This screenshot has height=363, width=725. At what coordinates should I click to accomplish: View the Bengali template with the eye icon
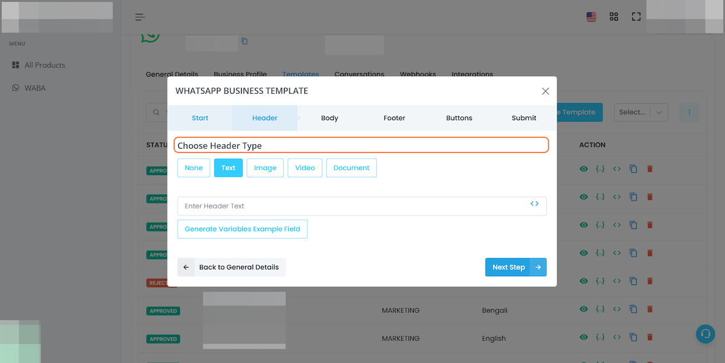point(584,309)
